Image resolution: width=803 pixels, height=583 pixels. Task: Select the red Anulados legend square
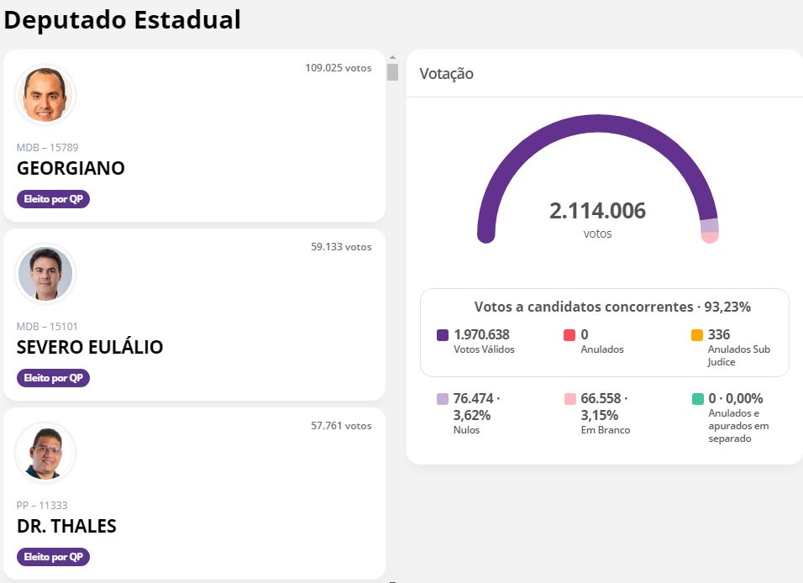(x=569, y=335)
